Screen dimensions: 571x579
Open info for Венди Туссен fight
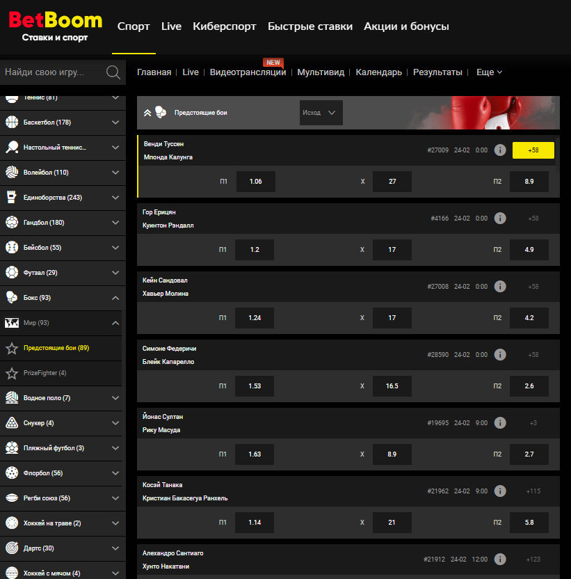[500, 150]
